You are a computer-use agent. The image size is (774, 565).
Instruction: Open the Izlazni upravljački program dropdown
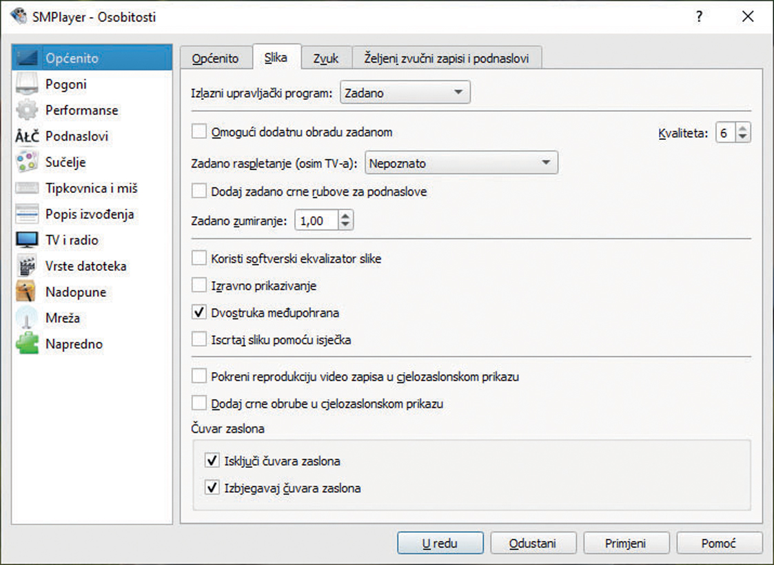[405, 92]
